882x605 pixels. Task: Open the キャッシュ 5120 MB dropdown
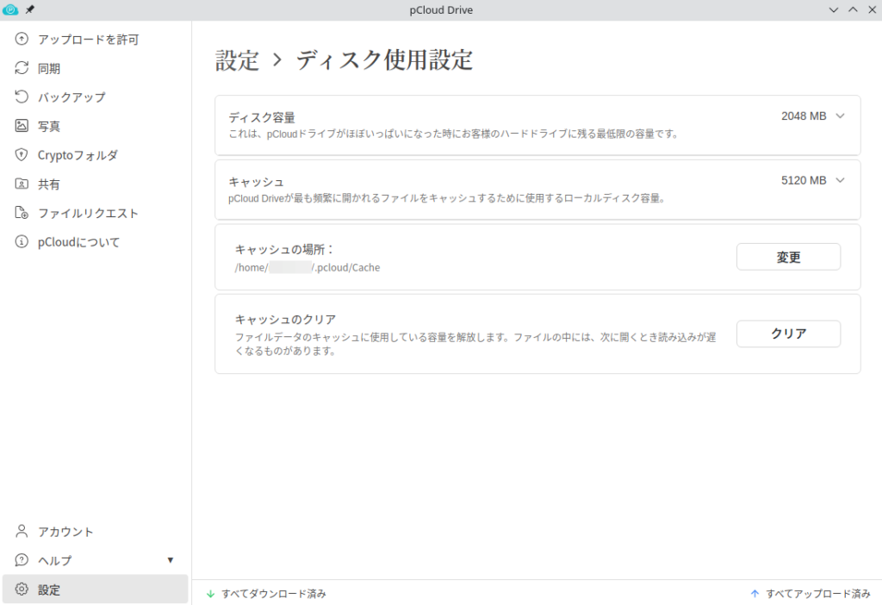point(813,181)
